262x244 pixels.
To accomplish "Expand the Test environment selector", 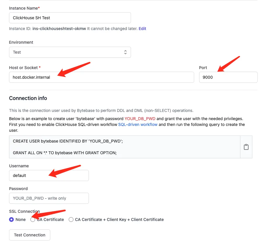I will 70,52.
